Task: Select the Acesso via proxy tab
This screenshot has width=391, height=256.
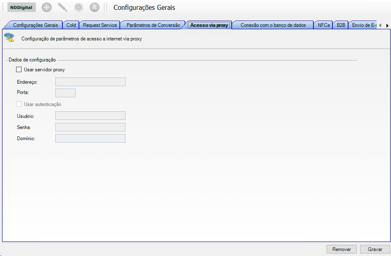Action: click(209, 25)
